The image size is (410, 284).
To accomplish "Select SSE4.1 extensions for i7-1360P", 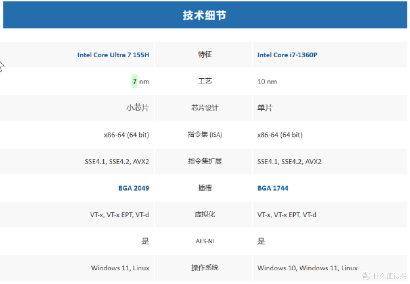I will coord(289,161).
